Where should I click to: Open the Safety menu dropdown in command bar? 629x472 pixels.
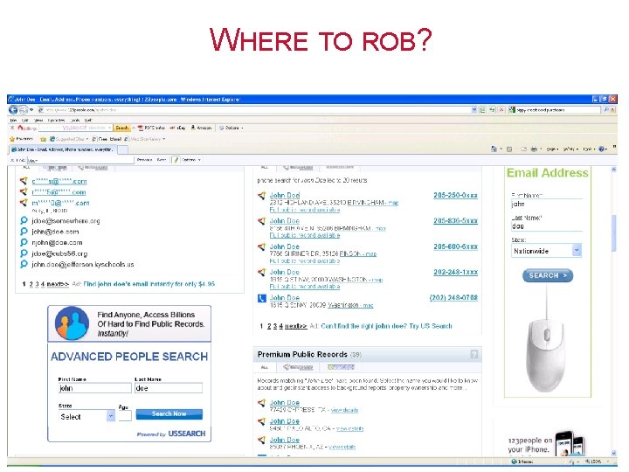coord(570,149)
